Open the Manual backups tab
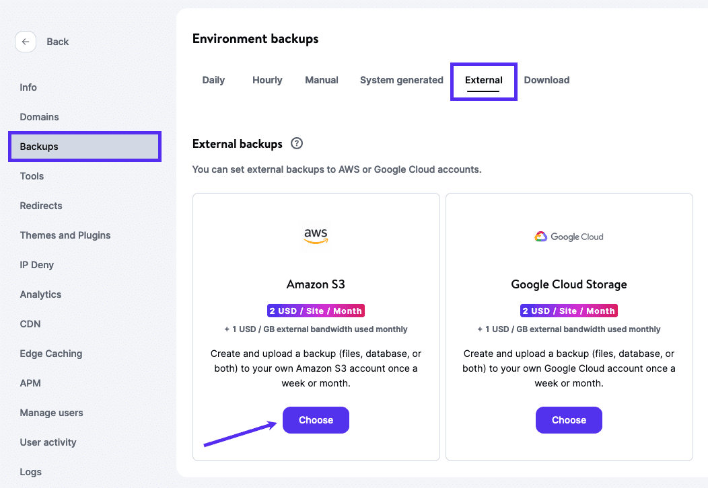Screen dimensions: 708x488 [x=321, y=80]
